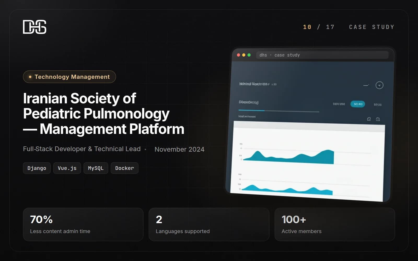Click the red dot in the mockup title bar
This screenshot has height=261, width=418.
coord(238,55)
